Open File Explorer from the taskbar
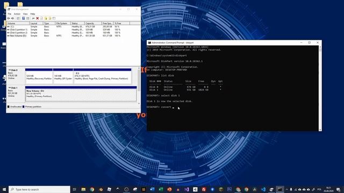This screenshot has height=193, width=344. [83, 189]
